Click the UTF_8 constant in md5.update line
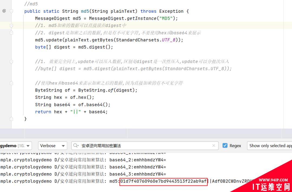 click(x=169, y=40)
